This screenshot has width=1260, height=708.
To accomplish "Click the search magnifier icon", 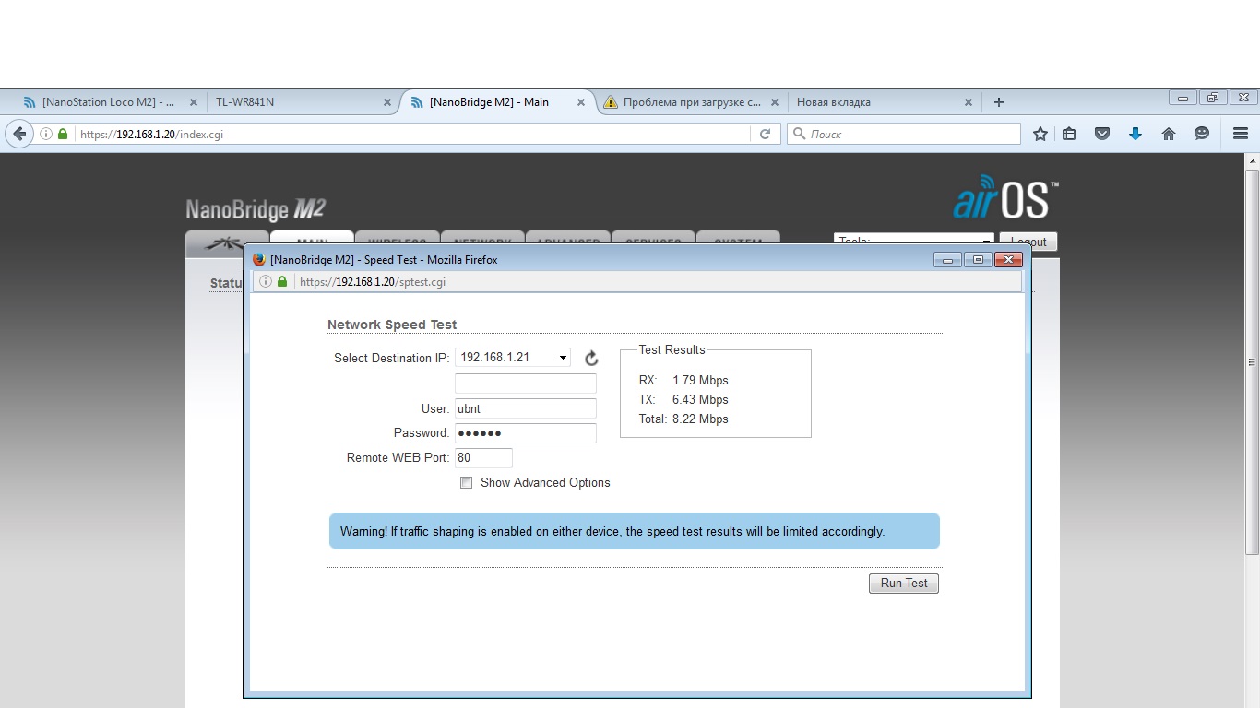I will pyautogui.click(x=799, y=134).
